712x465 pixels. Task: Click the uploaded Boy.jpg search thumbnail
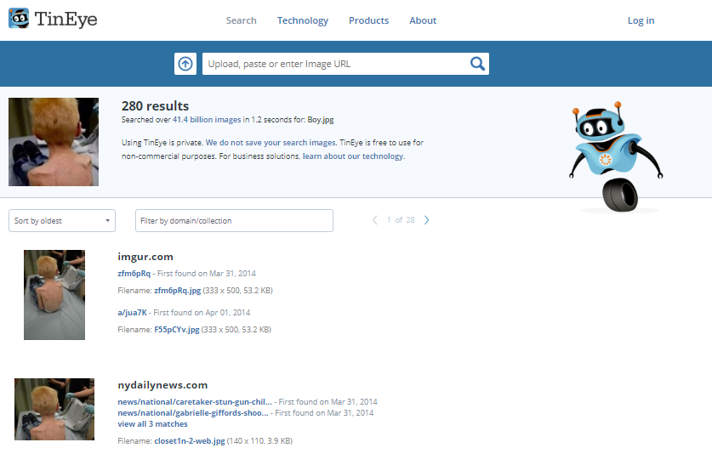[x=54, y=142]
